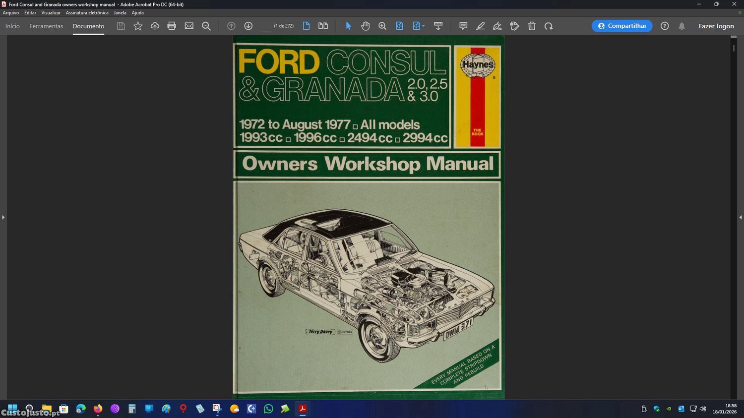Delete with the trash can icon
The height and width of the screenshot is (418, 744).
click(532, 26)
